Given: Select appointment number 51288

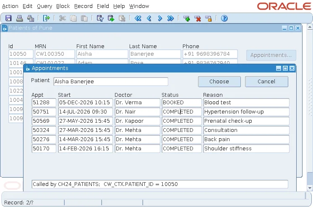Looking at the screenshot, I should (44, 103).
